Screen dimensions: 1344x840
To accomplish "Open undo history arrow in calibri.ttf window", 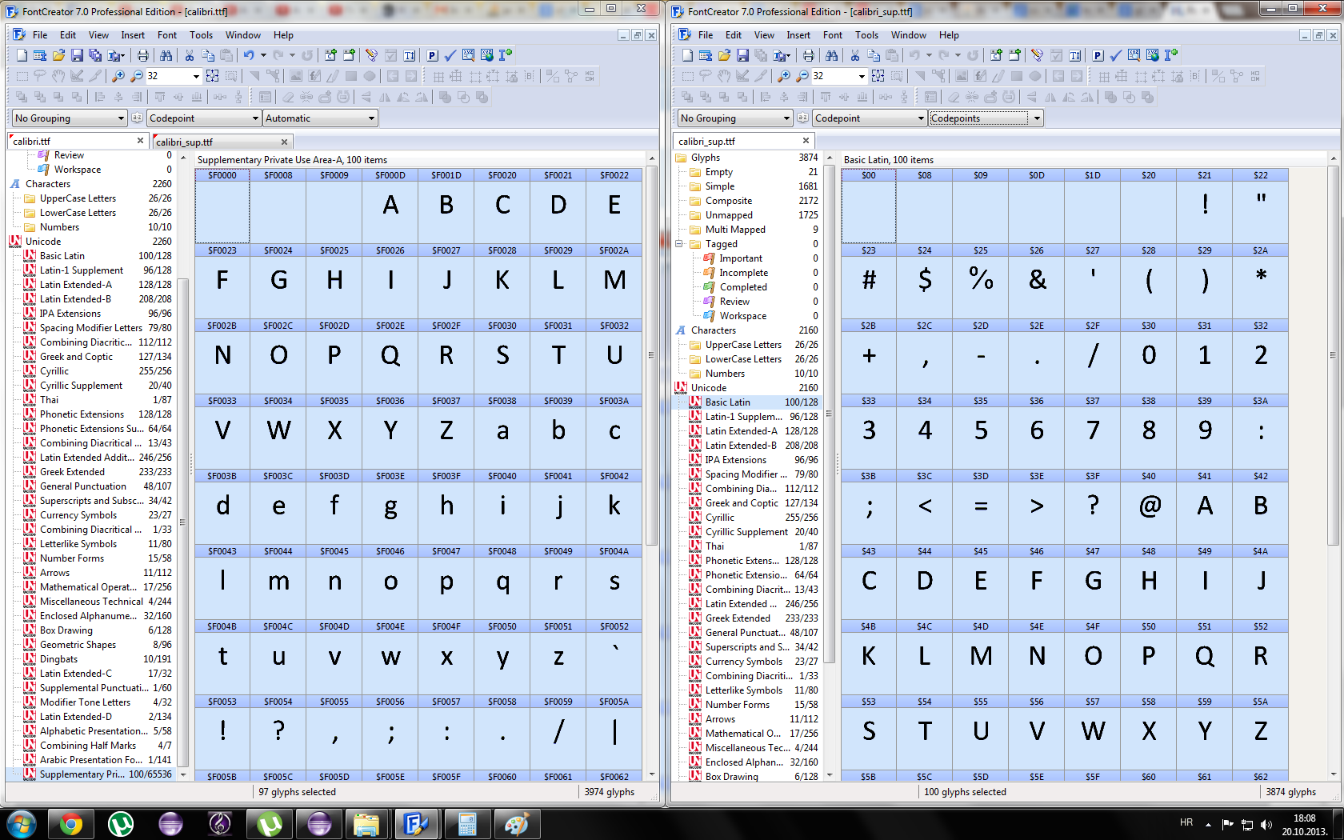I will pos(263,55).
